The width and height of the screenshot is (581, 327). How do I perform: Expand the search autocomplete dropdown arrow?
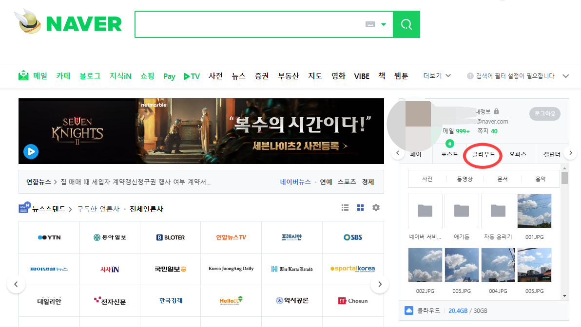click(x=384, y=24)
